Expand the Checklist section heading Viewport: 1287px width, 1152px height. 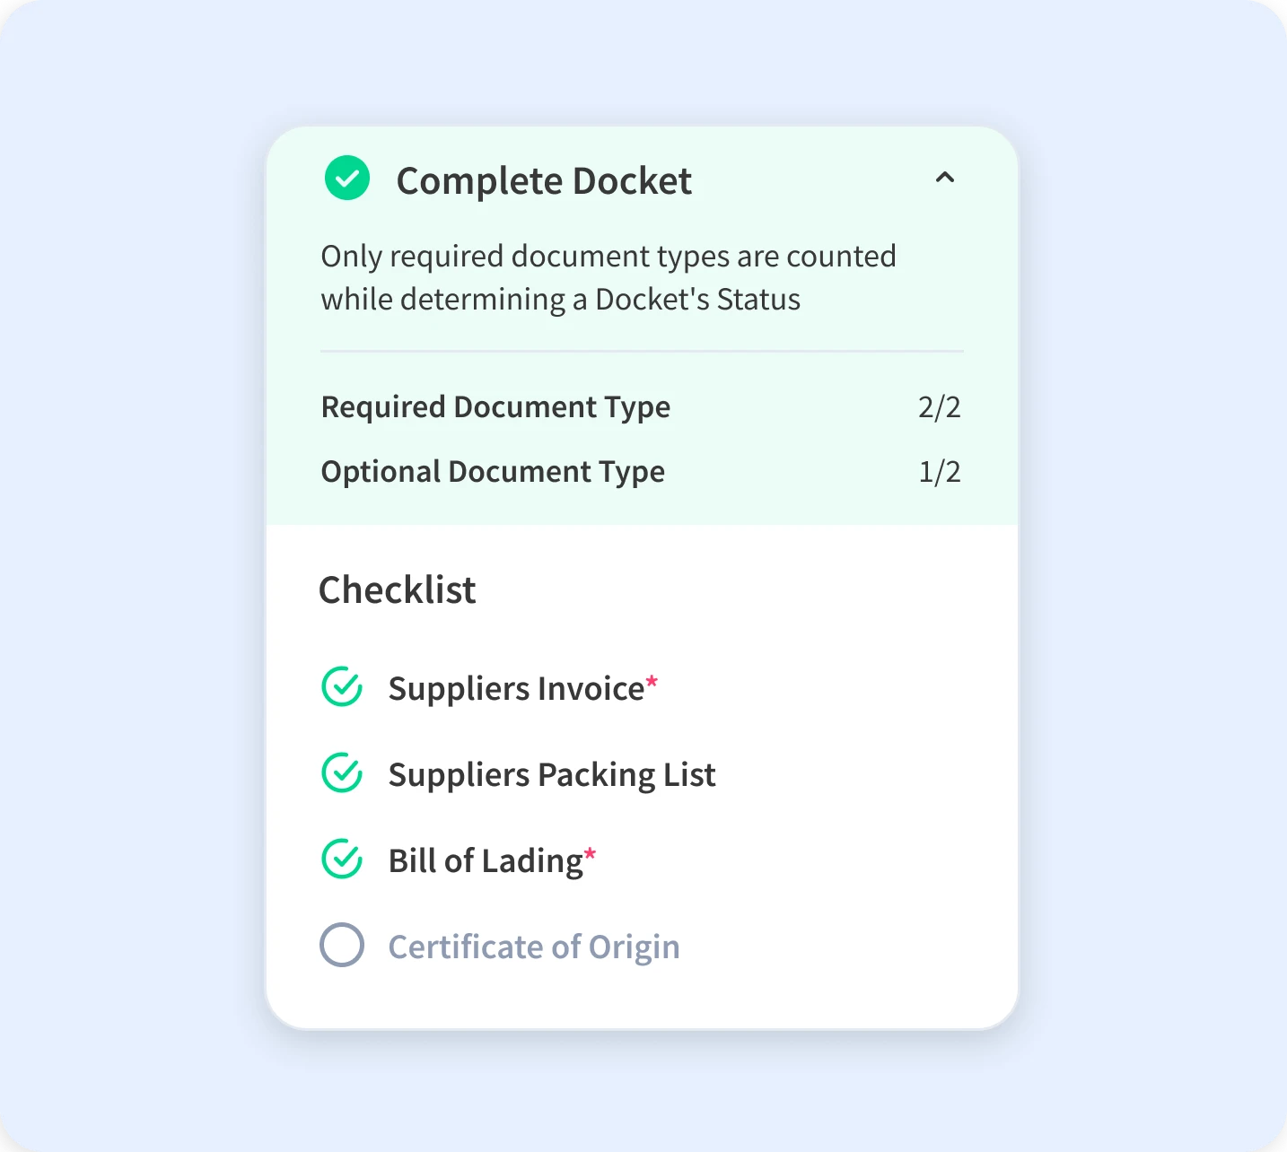click(x=398, y=589)
